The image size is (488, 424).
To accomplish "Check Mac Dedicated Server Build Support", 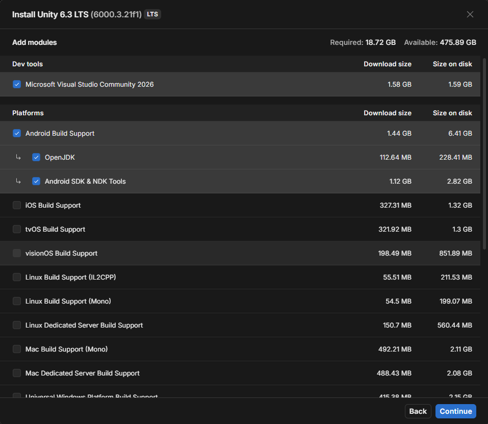I will coord(17,373).
